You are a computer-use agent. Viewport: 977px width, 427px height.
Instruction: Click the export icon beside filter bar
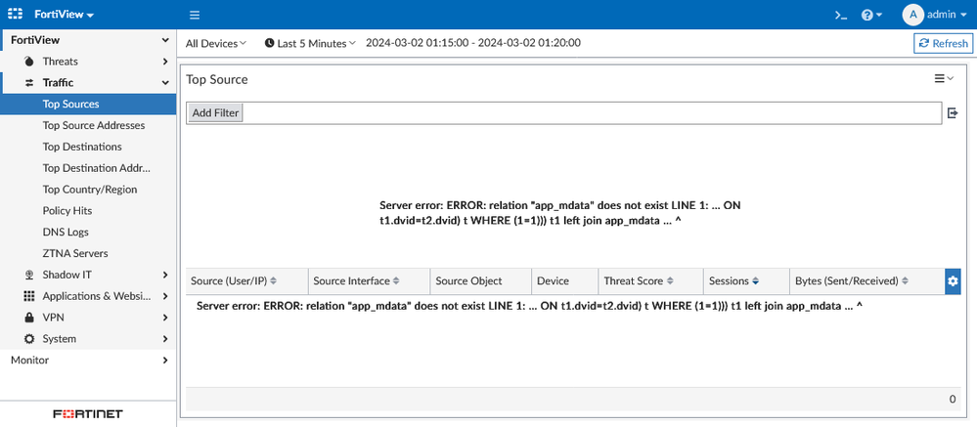coord(953,112)
